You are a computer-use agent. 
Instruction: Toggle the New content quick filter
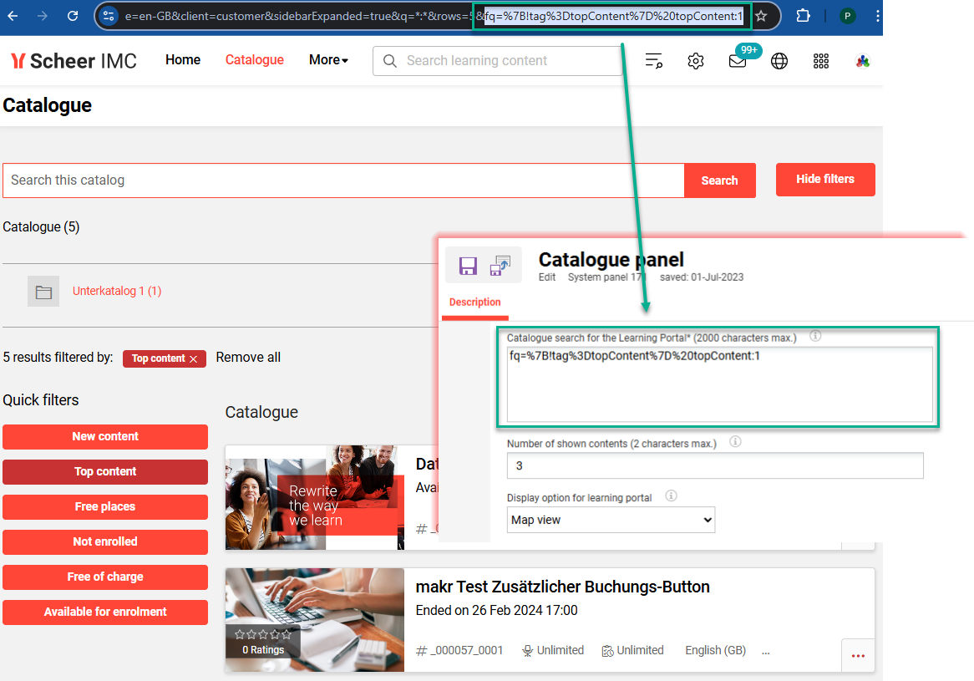[x=105, y=436]
